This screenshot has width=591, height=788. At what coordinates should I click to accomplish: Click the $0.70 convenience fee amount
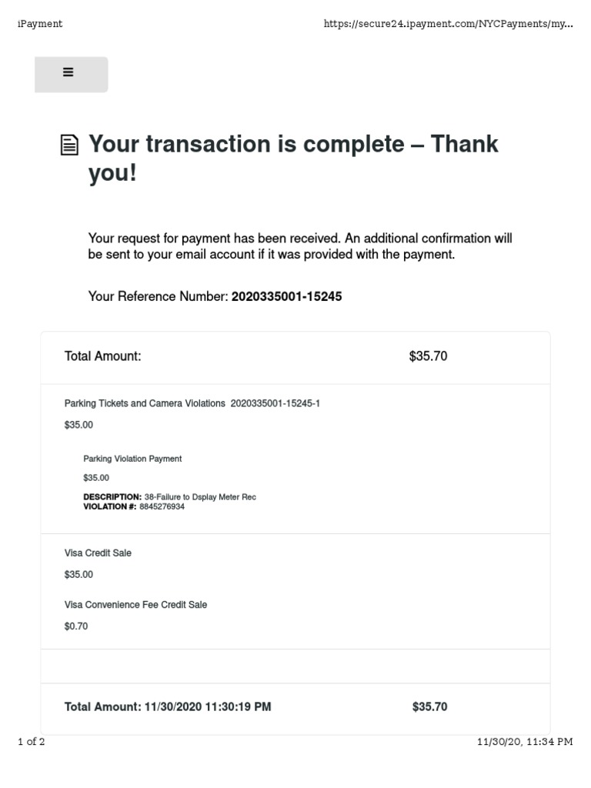(76, 626)
